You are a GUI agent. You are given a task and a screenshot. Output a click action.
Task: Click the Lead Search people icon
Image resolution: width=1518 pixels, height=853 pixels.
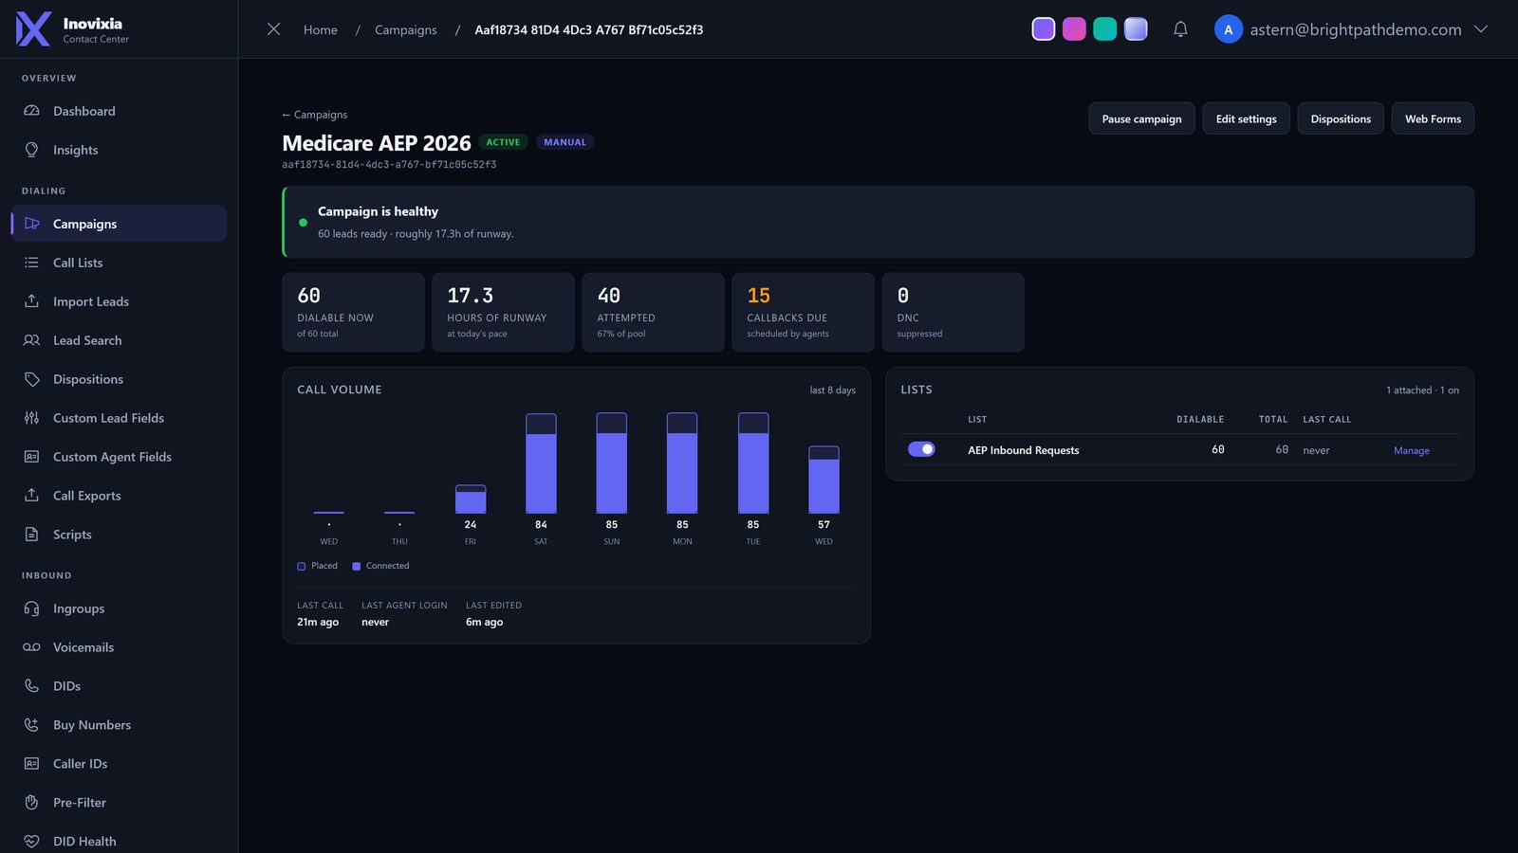point(31,340)
